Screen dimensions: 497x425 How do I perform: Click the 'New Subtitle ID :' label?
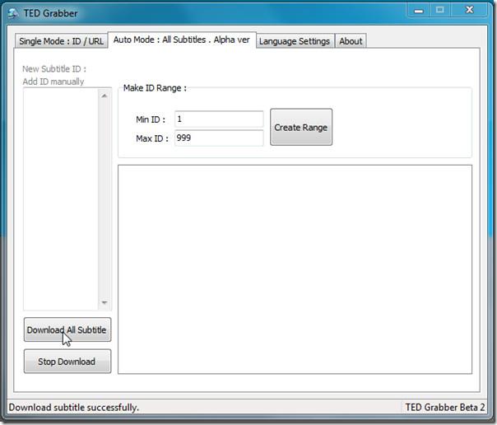[x=54, y=69]
